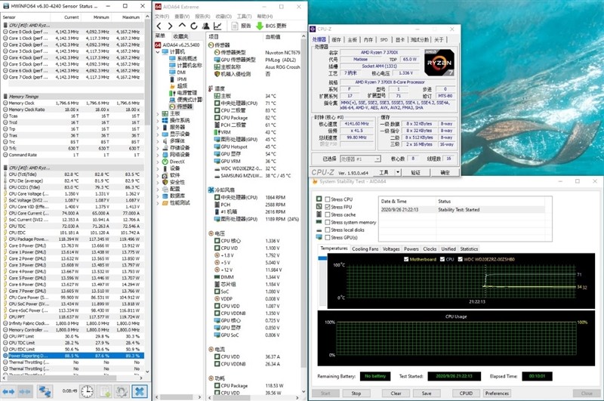This screenshot has width=604, height=401.
Task: Enable Stress CPU checkbox
Action: (x=327, y=199)
